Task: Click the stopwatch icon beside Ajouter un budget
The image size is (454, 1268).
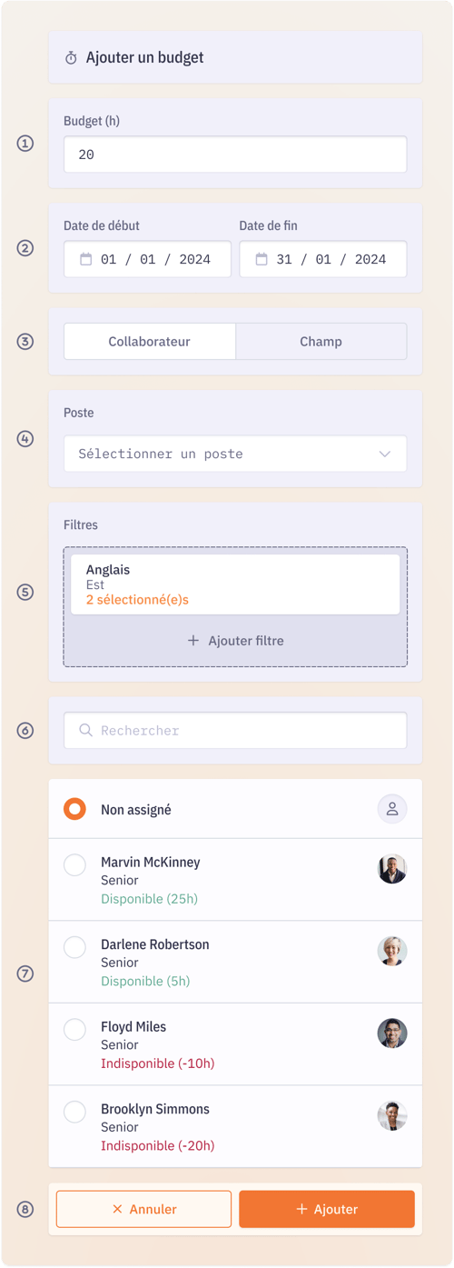Action: [71, 58]
